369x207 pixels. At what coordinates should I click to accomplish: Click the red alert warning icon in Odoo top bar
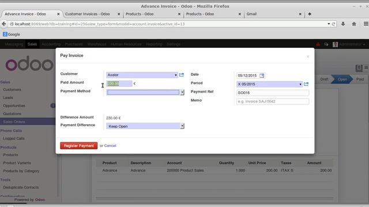click(x=318, y=44)
